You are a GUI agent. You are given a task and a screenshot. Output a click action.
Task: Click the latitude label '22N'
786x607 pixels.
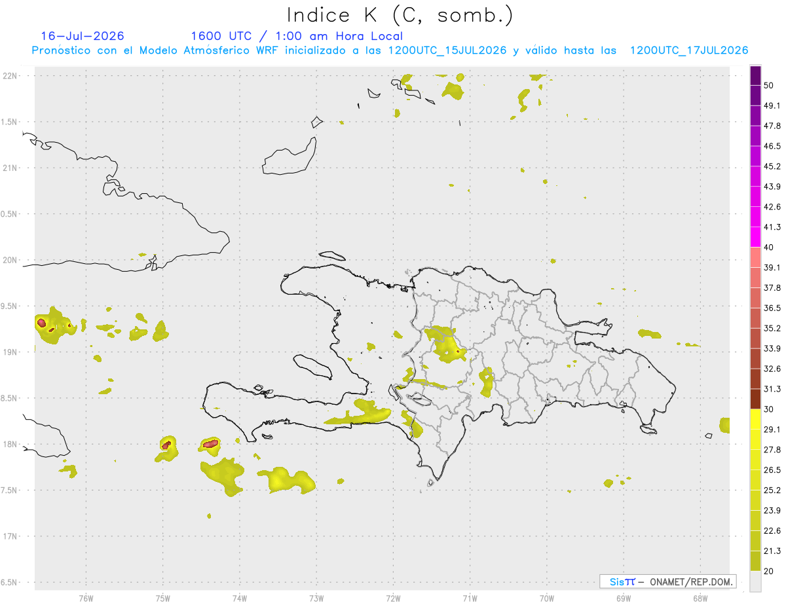(x=9, y=75)
